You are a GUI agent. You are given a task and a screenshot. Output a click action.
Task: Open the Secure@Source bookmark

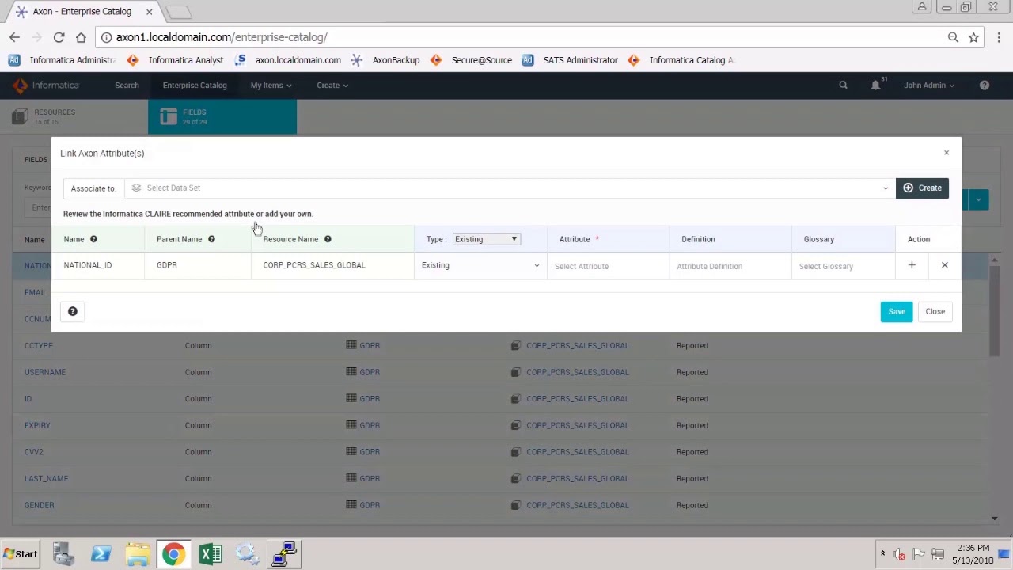click(472, 60)
